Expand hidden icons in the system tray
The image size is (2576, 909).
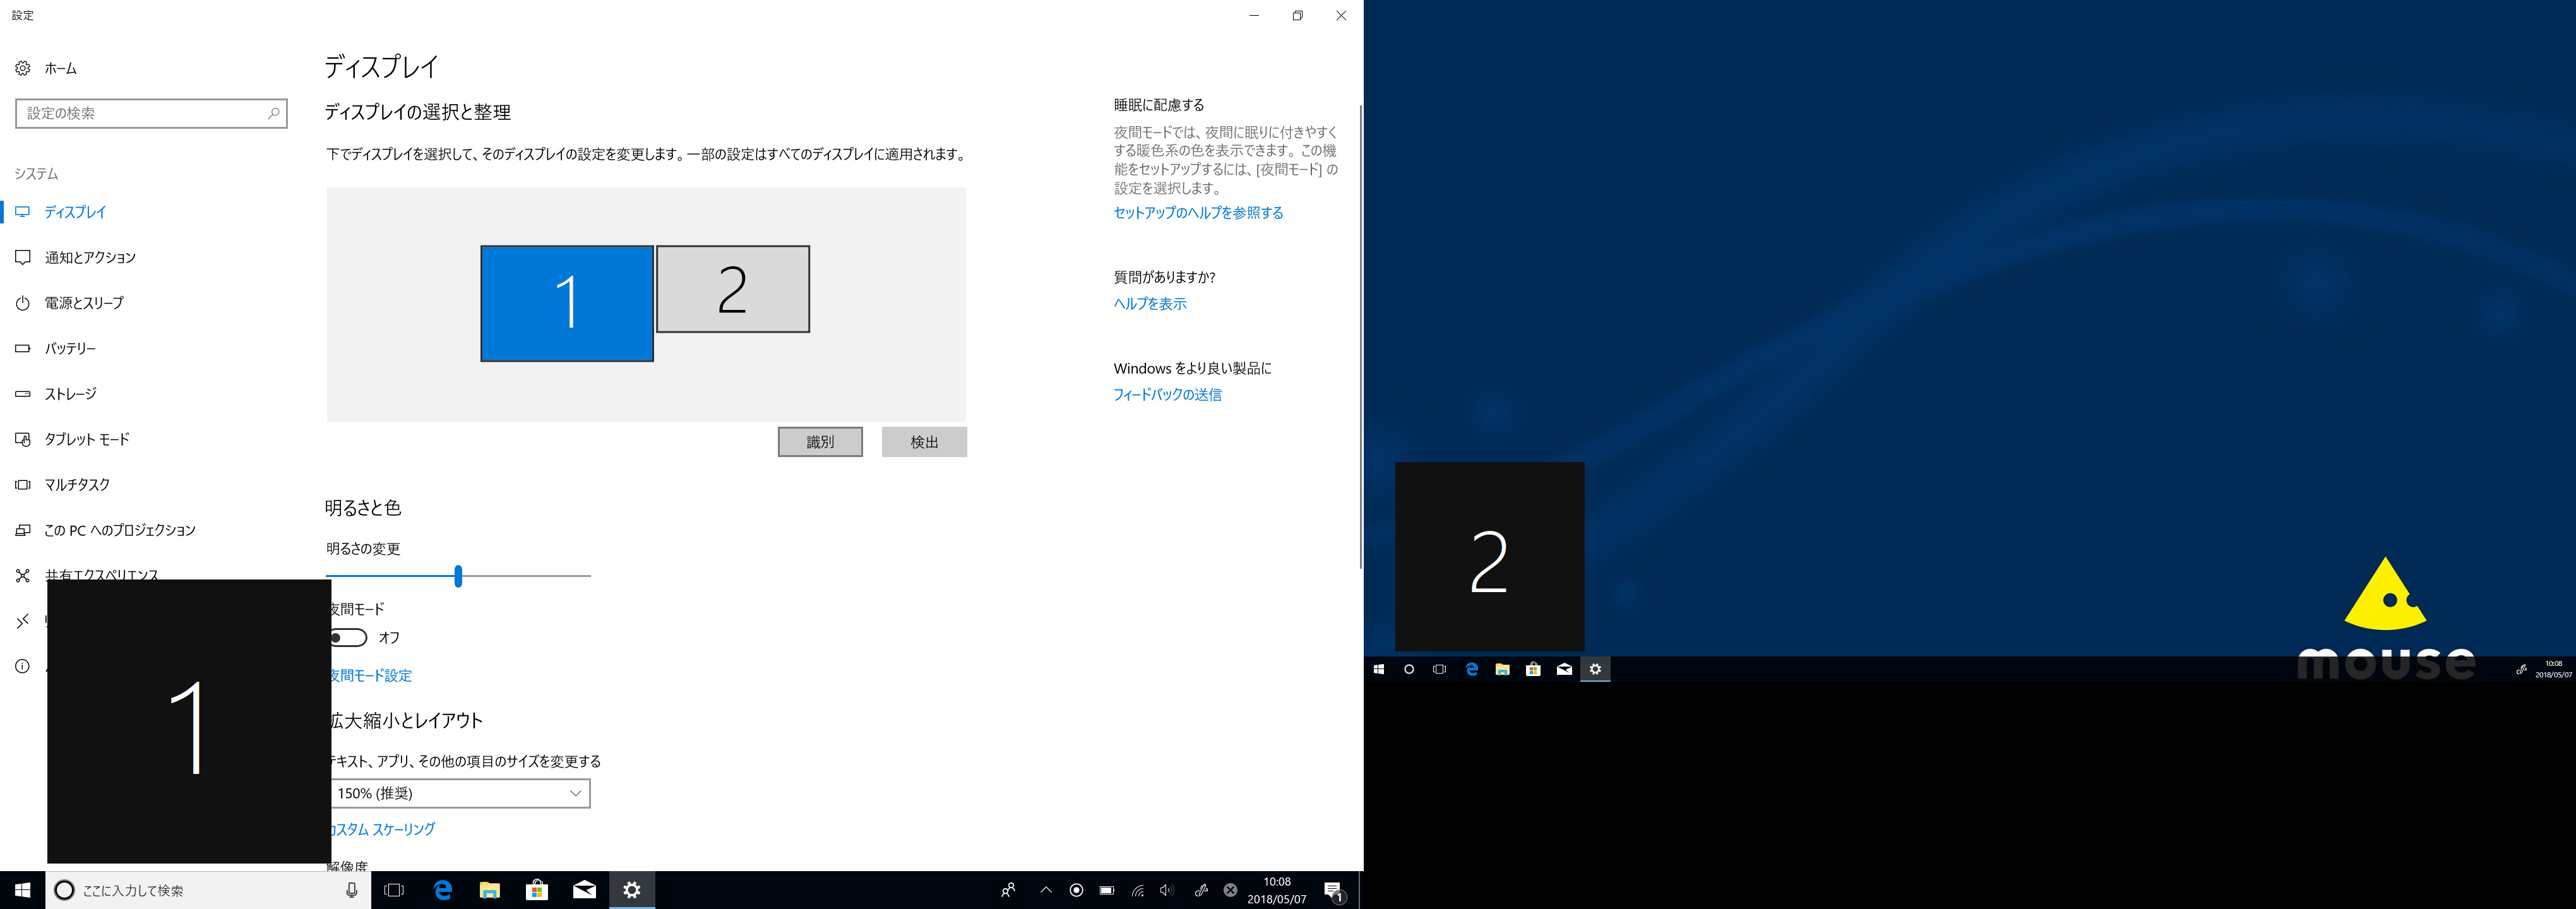[x=1046, y=890]
